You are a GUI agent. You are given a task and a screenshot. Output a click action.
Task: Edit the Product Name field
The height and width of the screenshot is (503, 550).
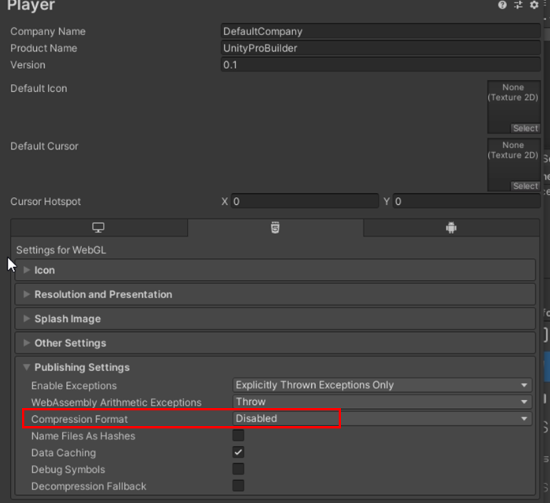coord(380,48)
